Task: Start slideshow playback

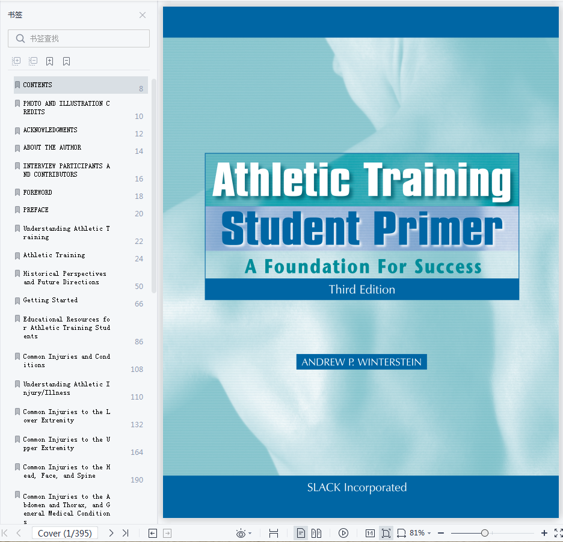Action: point(343,534)
